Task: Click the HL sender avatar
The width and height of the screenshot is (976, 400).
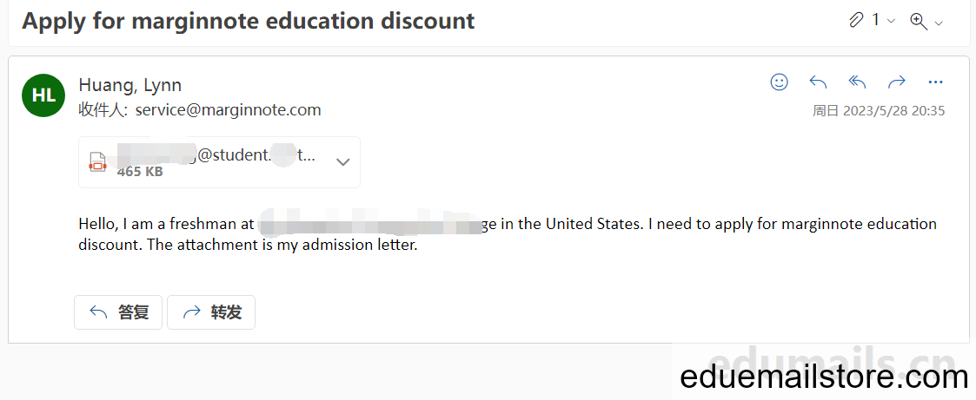Action: [x=43, y=95]
